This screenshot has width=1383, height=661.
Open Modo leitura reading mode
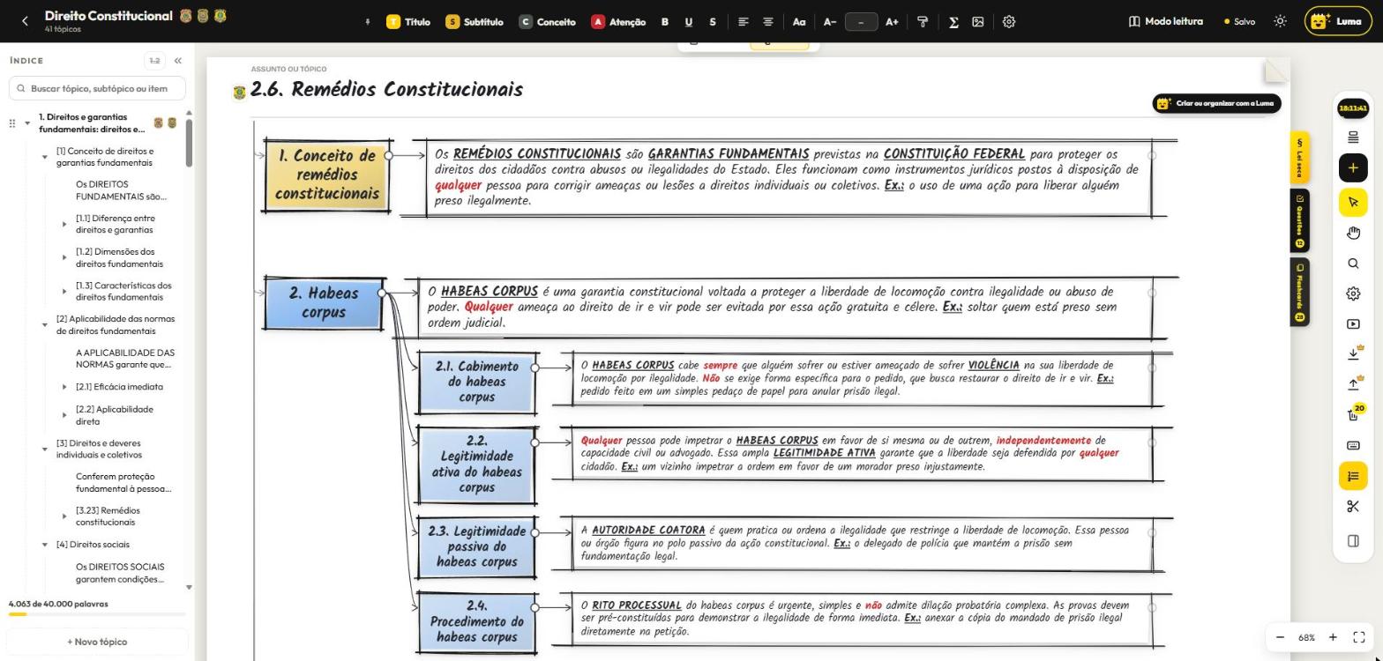tap(1165, 21)
